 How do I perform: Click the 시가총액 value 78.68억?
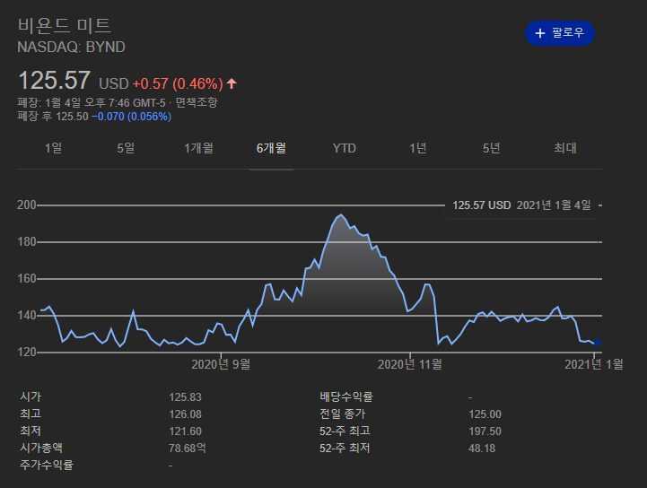point(188,448)
